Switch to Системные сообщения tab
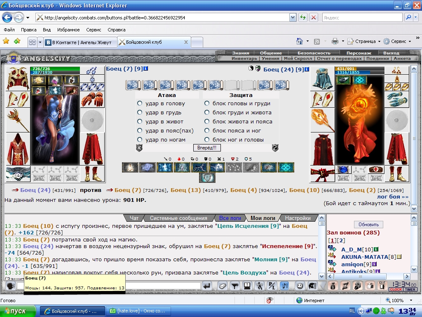The height and width of the screenshot is (317, 422). pos(178,218)
